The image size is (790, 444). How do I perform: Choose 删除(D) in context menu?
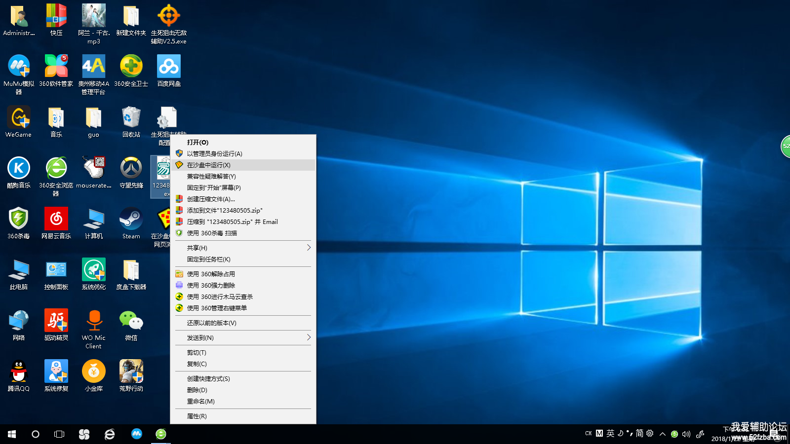pos(243,390)
